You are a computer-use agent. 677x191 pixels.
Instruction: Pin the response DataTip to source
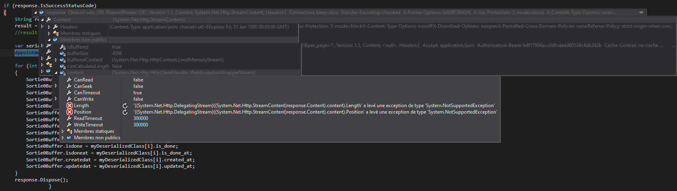(641, 12)
